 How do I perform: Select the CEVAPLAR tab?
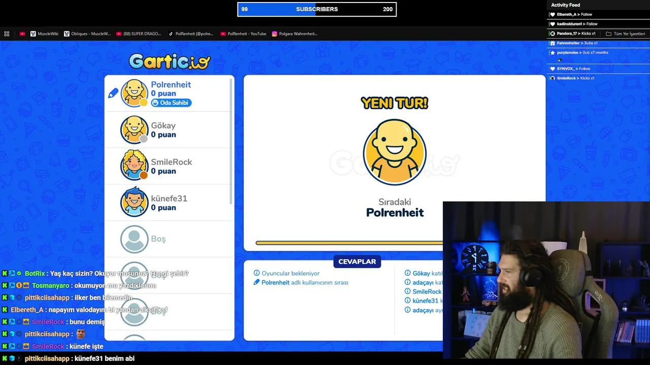point(357,262)
